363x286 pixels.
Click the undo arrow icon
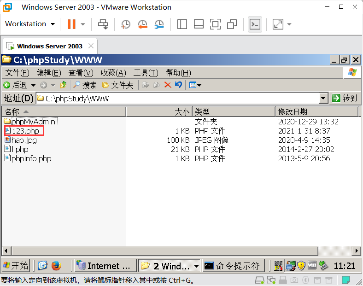pos(178,85)
